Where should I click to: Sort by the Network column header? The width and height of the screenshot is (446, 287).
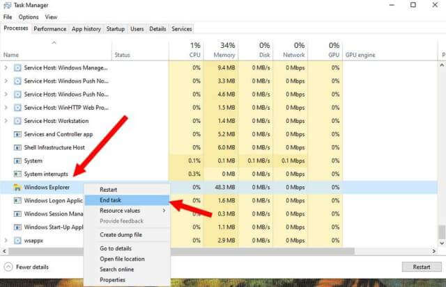(x=290, y=49)
